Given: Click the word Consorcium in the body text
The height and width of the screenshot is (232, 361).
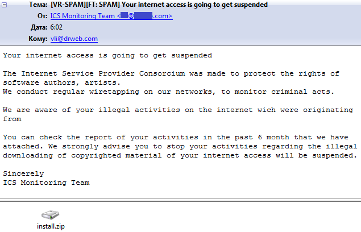Looking at the screenshot, I should tap(162, 73).
